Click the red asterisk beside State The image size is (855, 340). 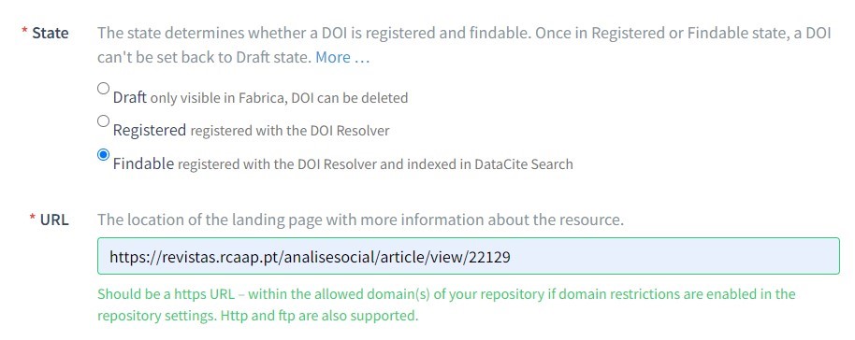point(24,31)
